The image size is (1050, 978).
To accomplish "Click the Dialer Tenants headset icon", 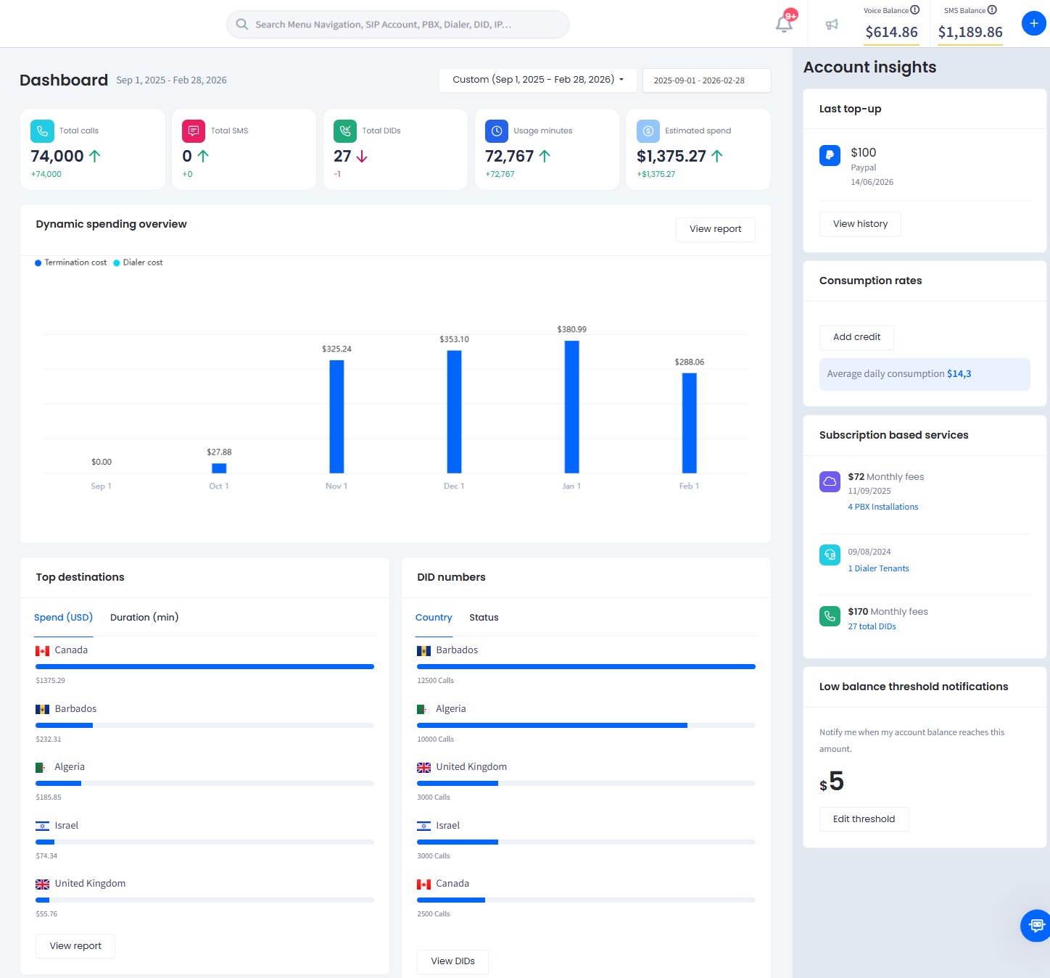I will pos(830,555).
